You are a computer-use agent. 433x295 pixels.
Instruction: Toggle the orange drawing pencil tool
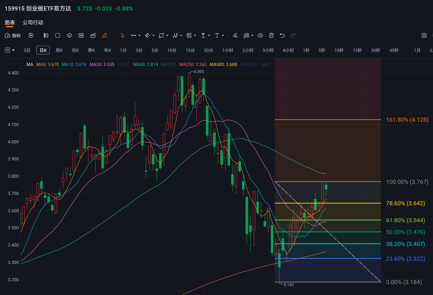[105, 35]
